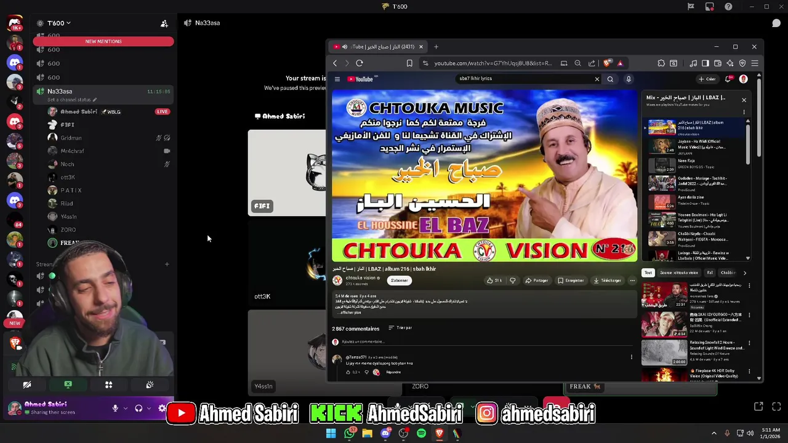Open Discord user settings gear

pos(162,408)
